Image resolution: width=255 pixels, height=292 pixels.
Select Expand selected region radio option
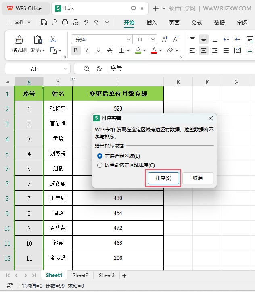click(x=100, y=156)
